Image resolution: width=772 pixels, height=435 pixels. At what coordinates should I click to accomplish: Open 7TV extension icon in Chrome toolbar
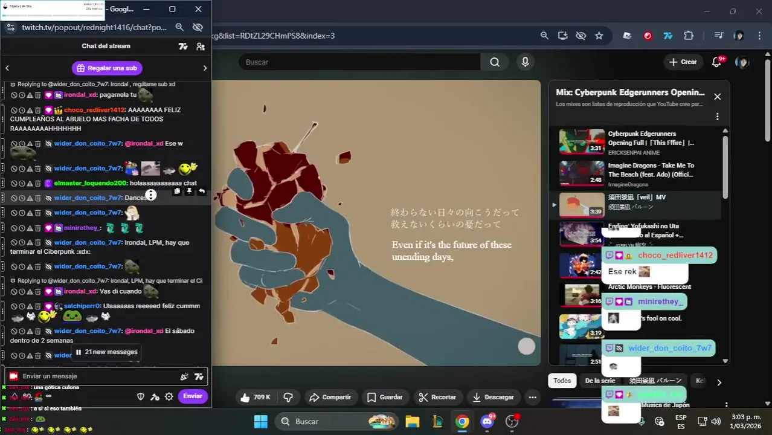(x=668, y=36)
